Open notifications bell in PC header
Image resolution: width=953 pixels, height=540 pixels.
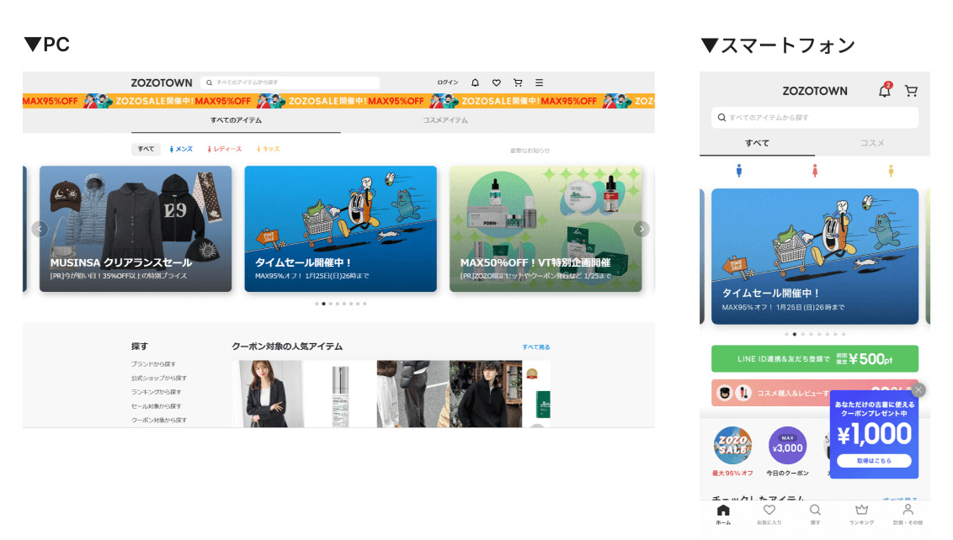pos(475,82)
